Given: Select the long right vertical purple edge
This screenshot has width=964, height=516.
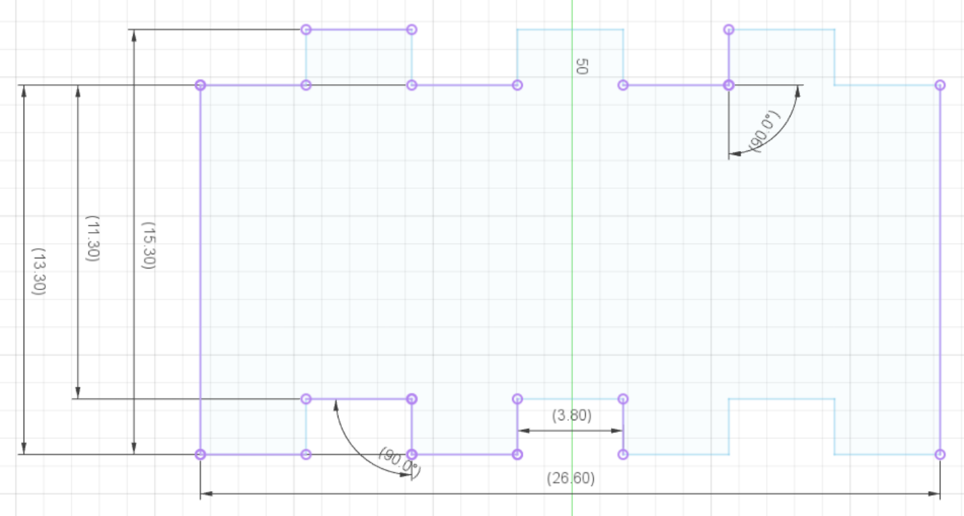Looking at the screenshot, I should 940,270.
